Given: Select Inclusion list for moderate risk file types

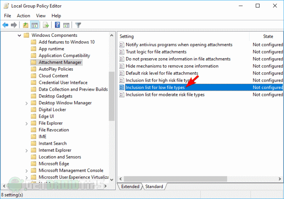Looking at the screenshot, I should pyautogui.click(x=165, y=95).
